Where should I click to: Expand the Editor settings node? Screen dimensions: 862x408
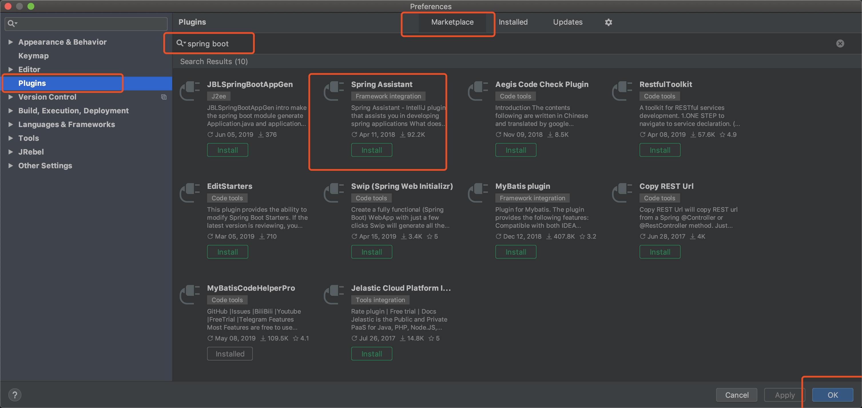point(11,69)
